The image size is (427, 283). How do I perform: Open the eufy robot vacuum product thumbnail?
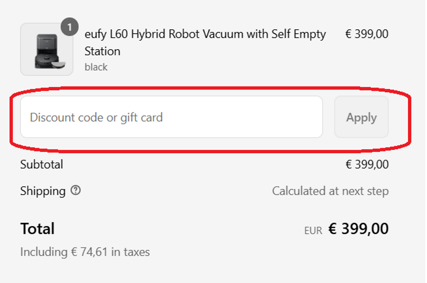(x=46, y=50)
